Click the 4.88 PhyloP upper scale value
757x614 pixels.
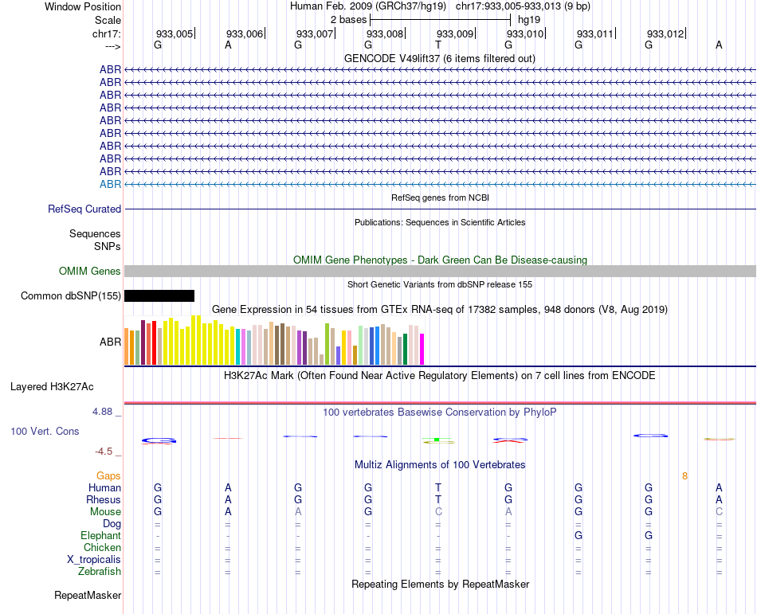(x=102, y=412)
